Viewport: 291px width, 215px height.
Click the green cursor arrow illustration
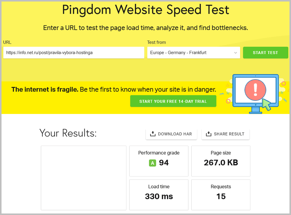[x=266, y=104]
